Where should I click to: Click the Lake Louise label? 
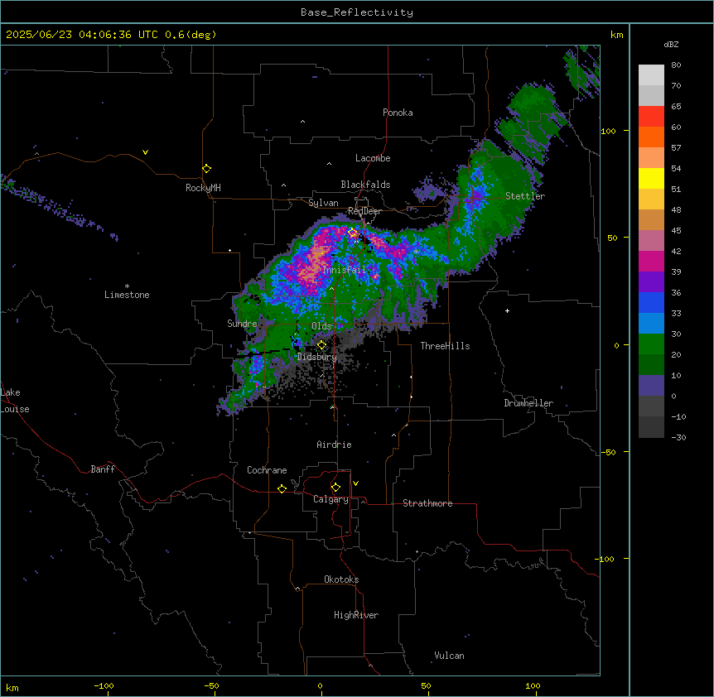click(x=13, y=401)
